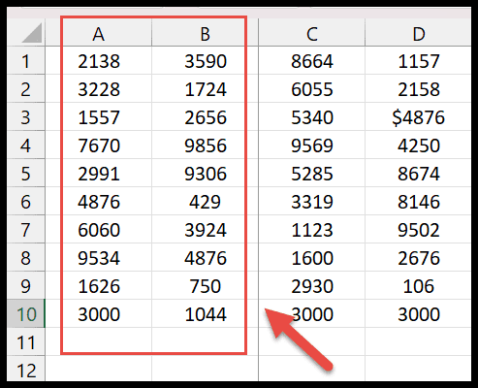Viewport: 478px width, 388px height.
Task: Select column D header
Action: (418, 33)
